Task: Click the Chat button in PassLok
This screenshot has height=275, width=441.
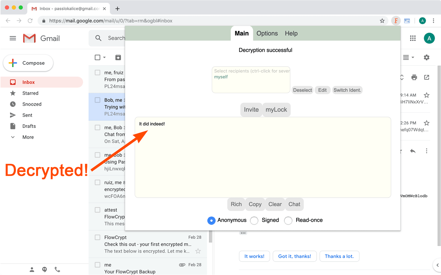Action: (x=294, y=204)
